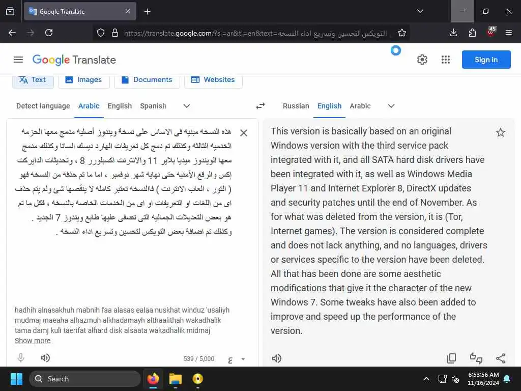Select Russian as target language
Screen dimensions: 521x391
pyautogui.click(x=296, y=106)
